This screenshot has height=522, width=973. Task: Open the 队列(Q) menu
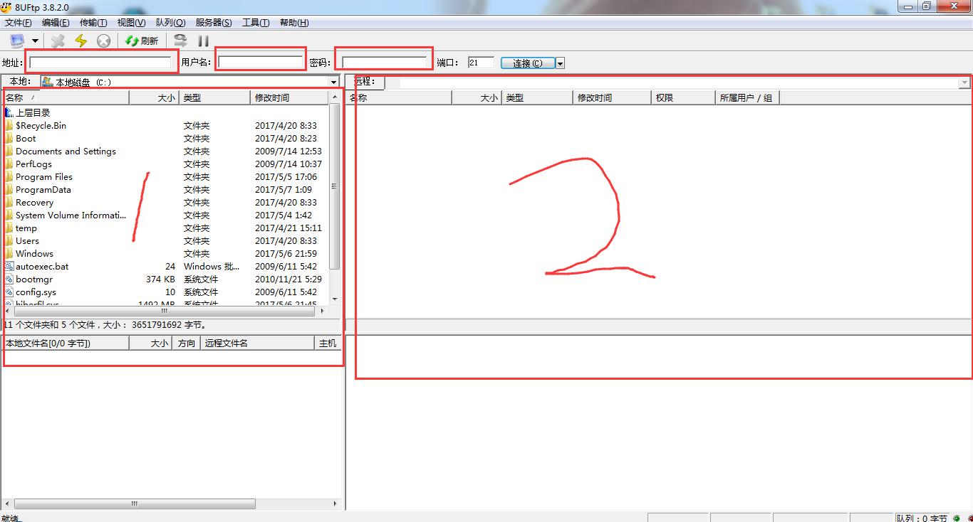pos(170,23)
